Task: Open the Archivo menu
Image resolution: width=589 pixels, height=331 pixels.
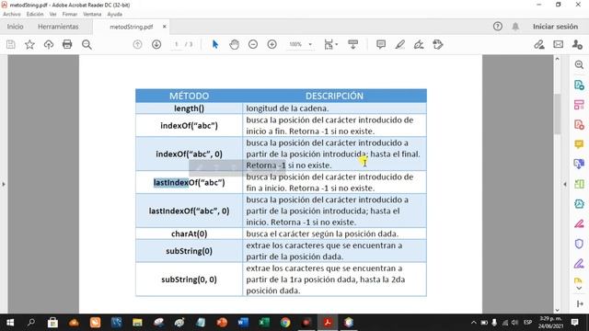Action: (x=12, y=14)
